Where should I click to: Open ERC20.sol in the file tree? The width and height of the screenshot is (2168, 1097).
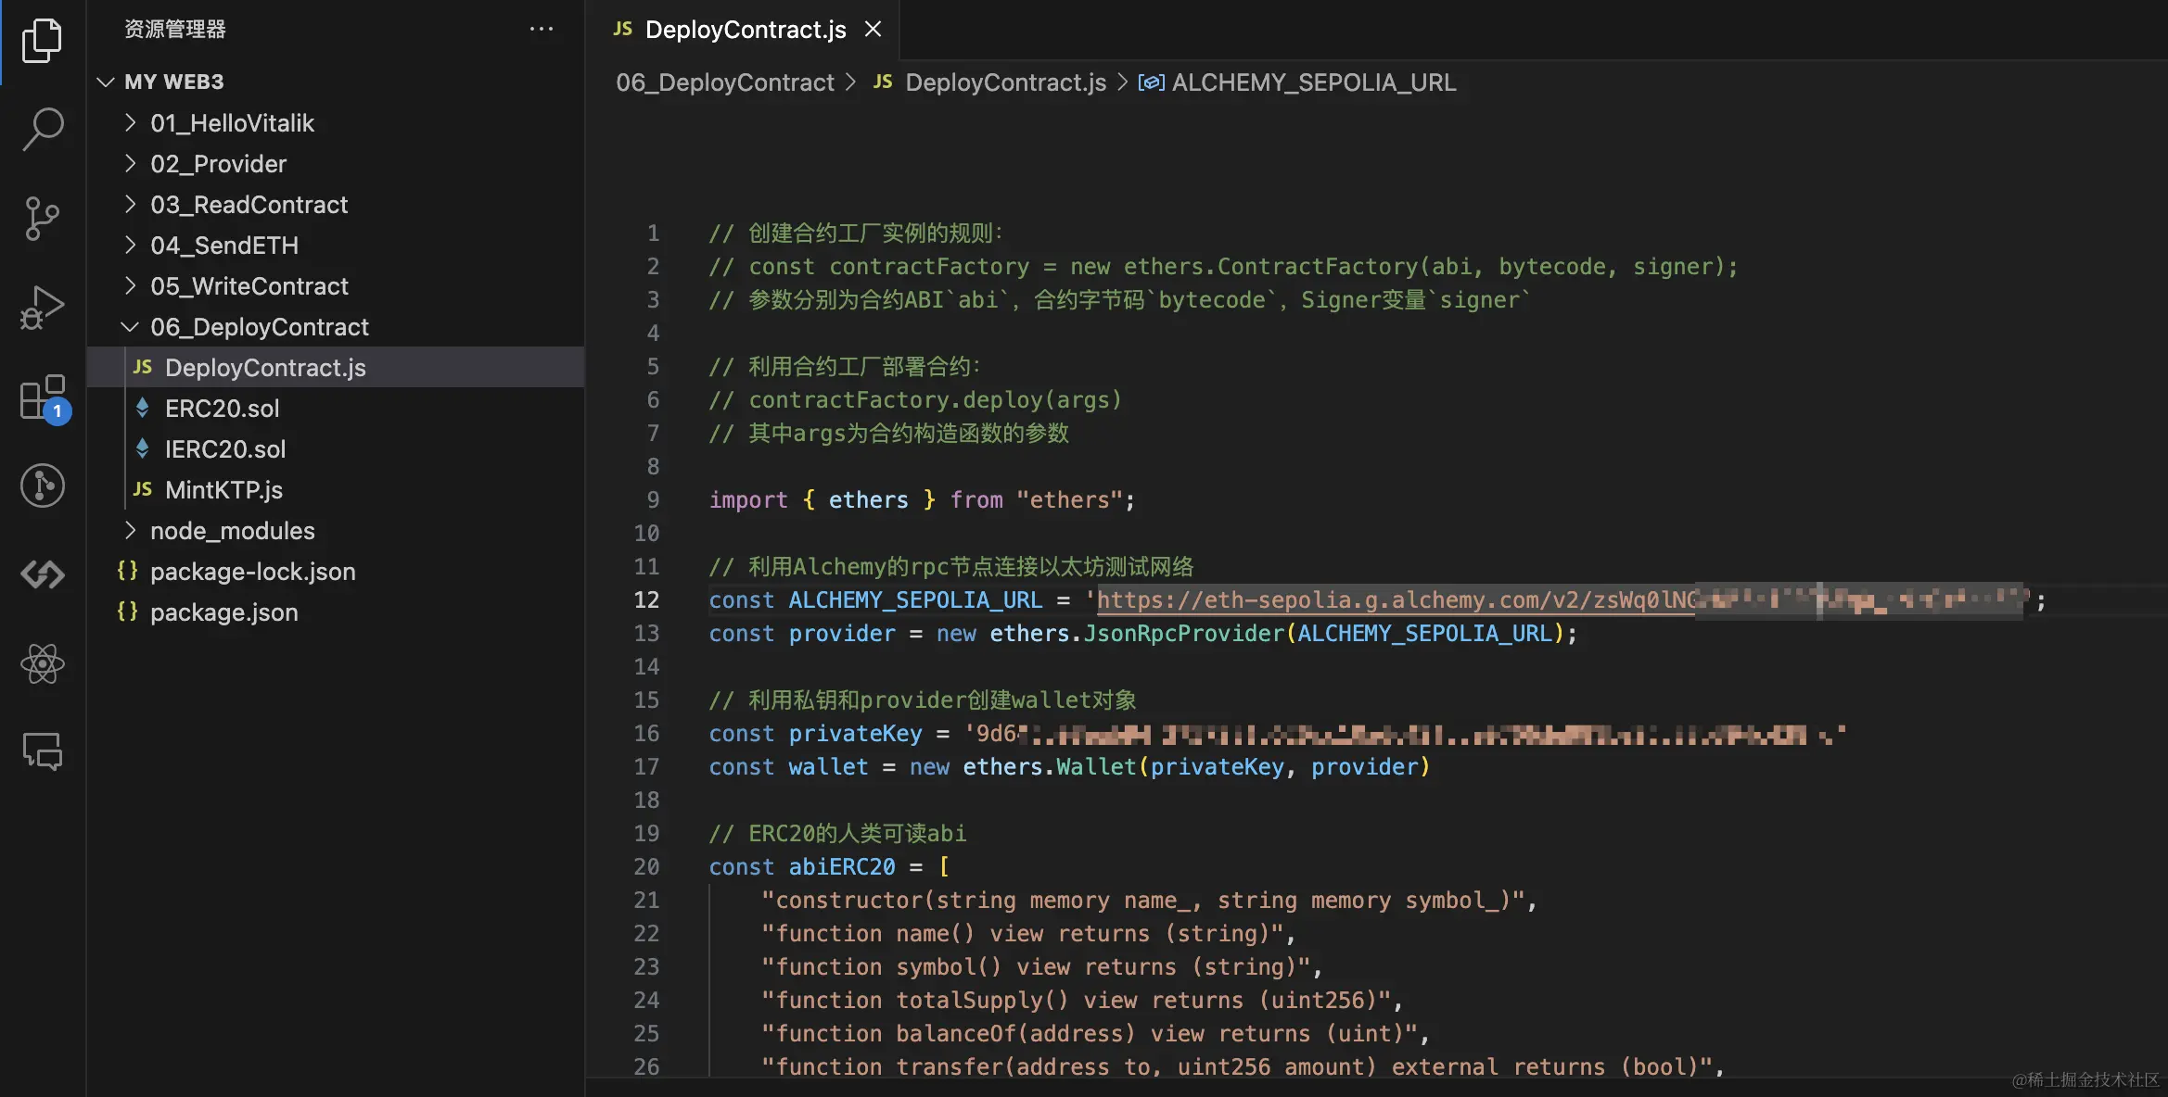222,409
